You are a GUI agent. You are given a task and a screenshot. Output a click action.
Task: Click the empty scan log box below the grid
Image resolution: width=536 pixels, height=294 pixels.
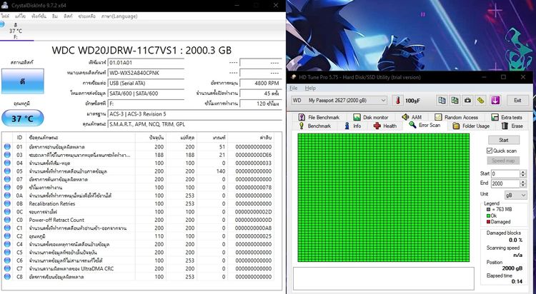coord(384,278)
